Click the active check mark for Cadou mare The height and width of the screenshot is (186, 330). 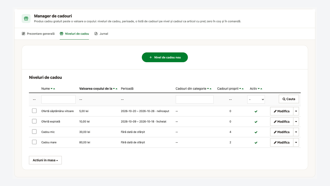(256, 142)
